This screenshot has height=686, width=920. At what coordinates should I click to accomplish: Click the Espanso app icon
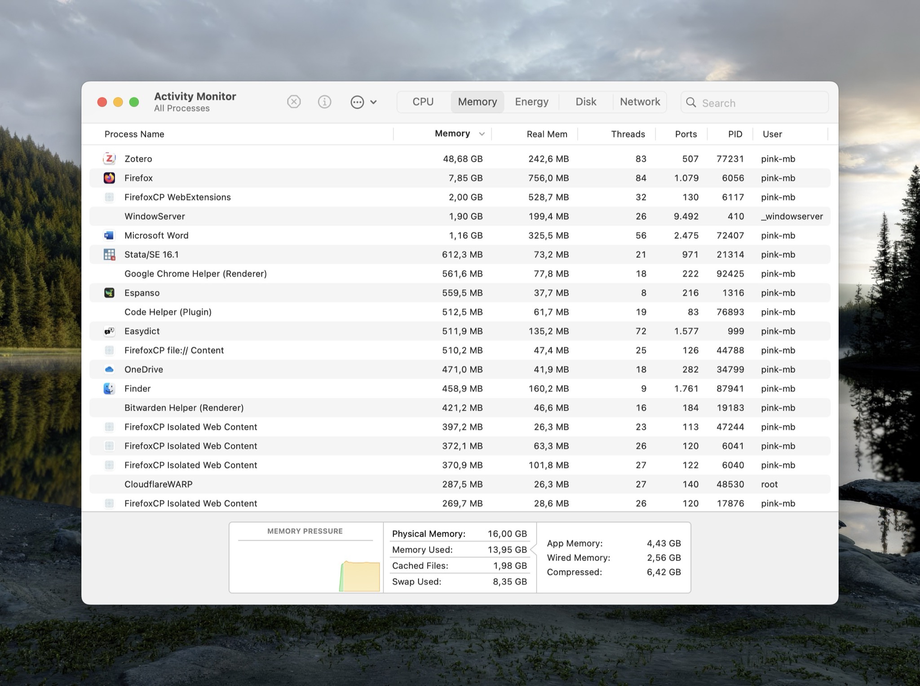[x=109, y=293]
